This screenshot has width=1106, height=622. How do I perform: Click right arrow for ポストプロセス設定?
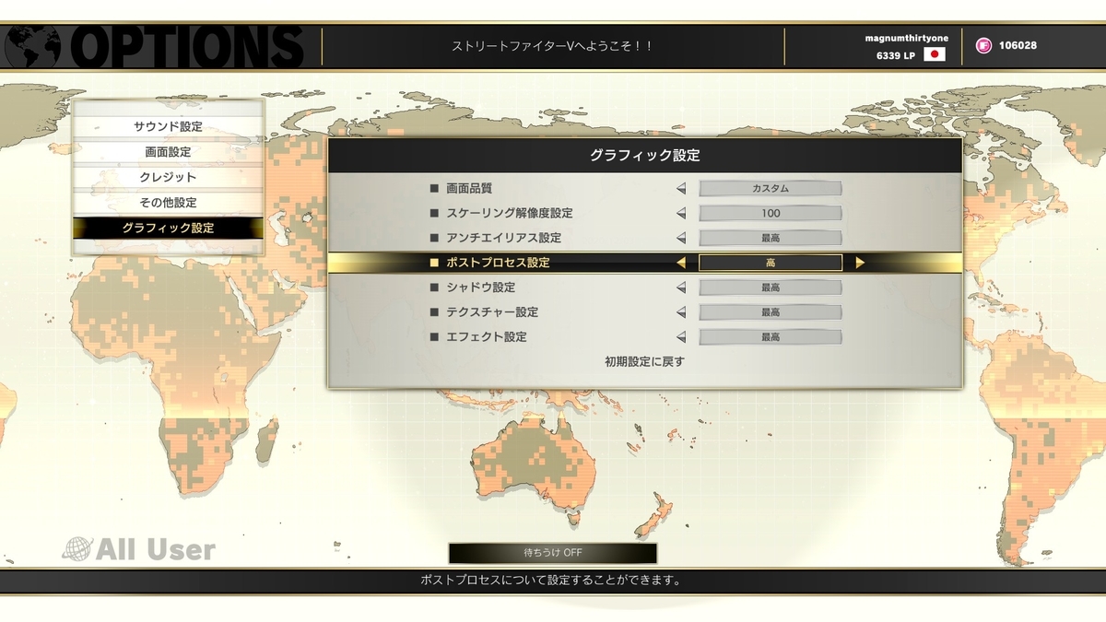coord(860,263)
